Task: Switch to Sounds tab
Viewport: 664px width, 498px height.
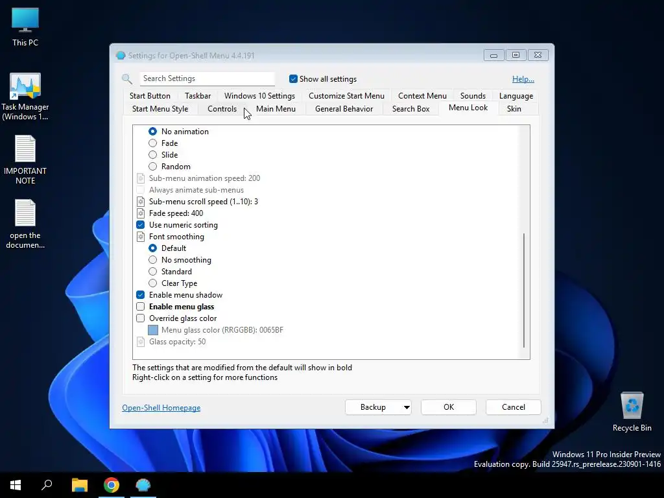Action: [473, 96]
